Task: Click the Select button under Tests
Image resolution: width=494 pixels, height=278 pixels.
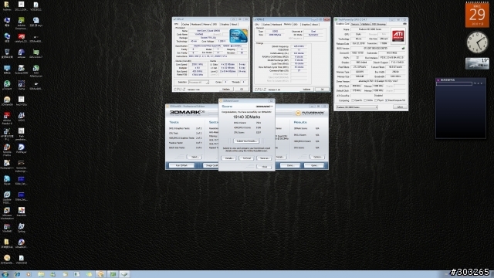Action: [x=195, y=157]
